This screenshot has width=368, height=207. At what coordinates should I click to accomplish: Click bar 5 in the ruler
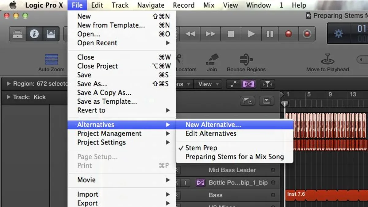point(309,94)
